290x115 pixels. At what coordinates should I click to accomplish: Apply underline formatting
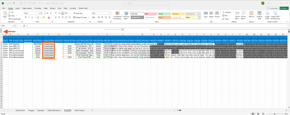32,17
